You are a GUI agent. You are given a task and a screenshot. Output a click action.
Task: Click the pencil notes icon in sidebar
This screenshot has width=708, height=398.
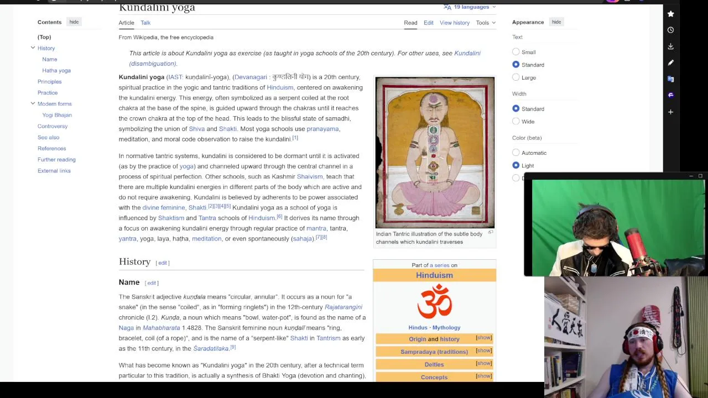[x=670, y=63]
